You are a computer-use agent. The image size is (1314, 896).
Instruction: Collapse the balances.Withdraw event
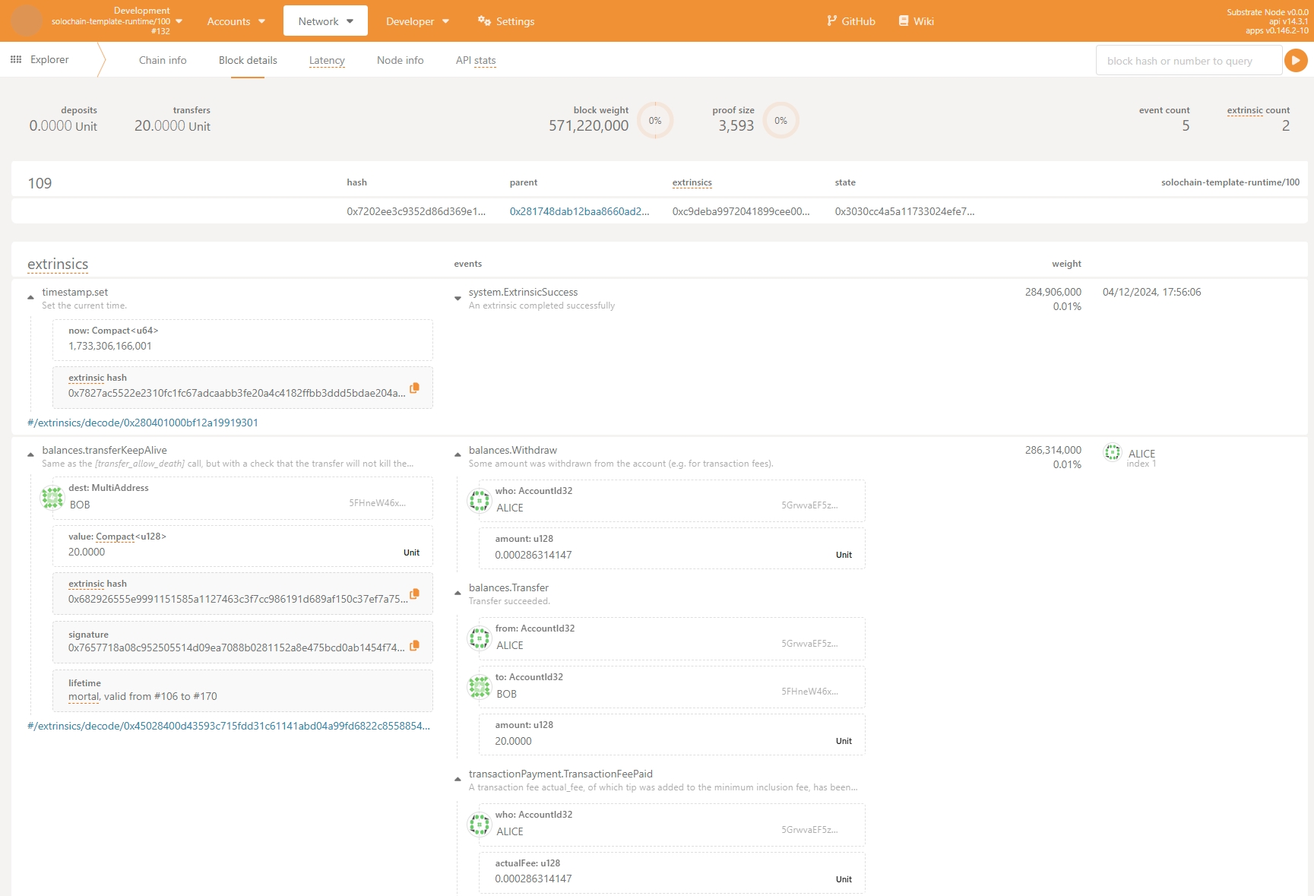click(458, 454)
